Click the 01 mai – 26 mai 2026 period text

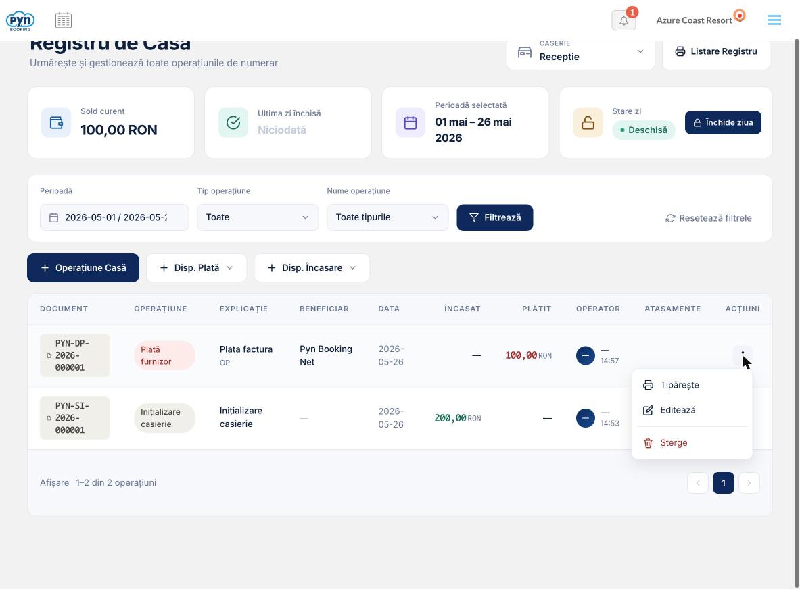(x=473, y=130)
